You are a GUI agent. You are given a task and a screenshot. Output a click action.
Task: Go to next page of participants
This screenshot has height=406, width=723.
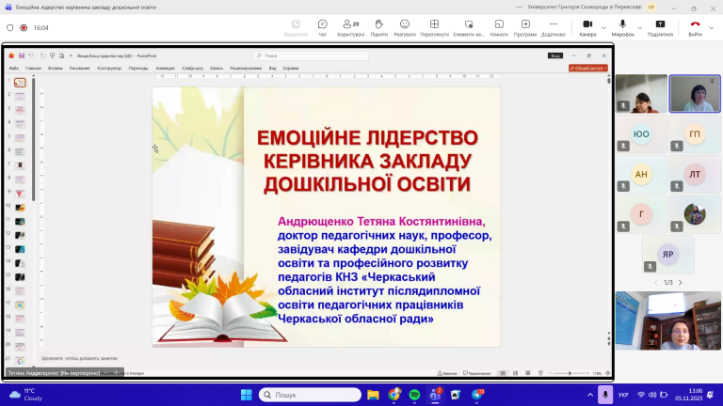tap(680, 282)
